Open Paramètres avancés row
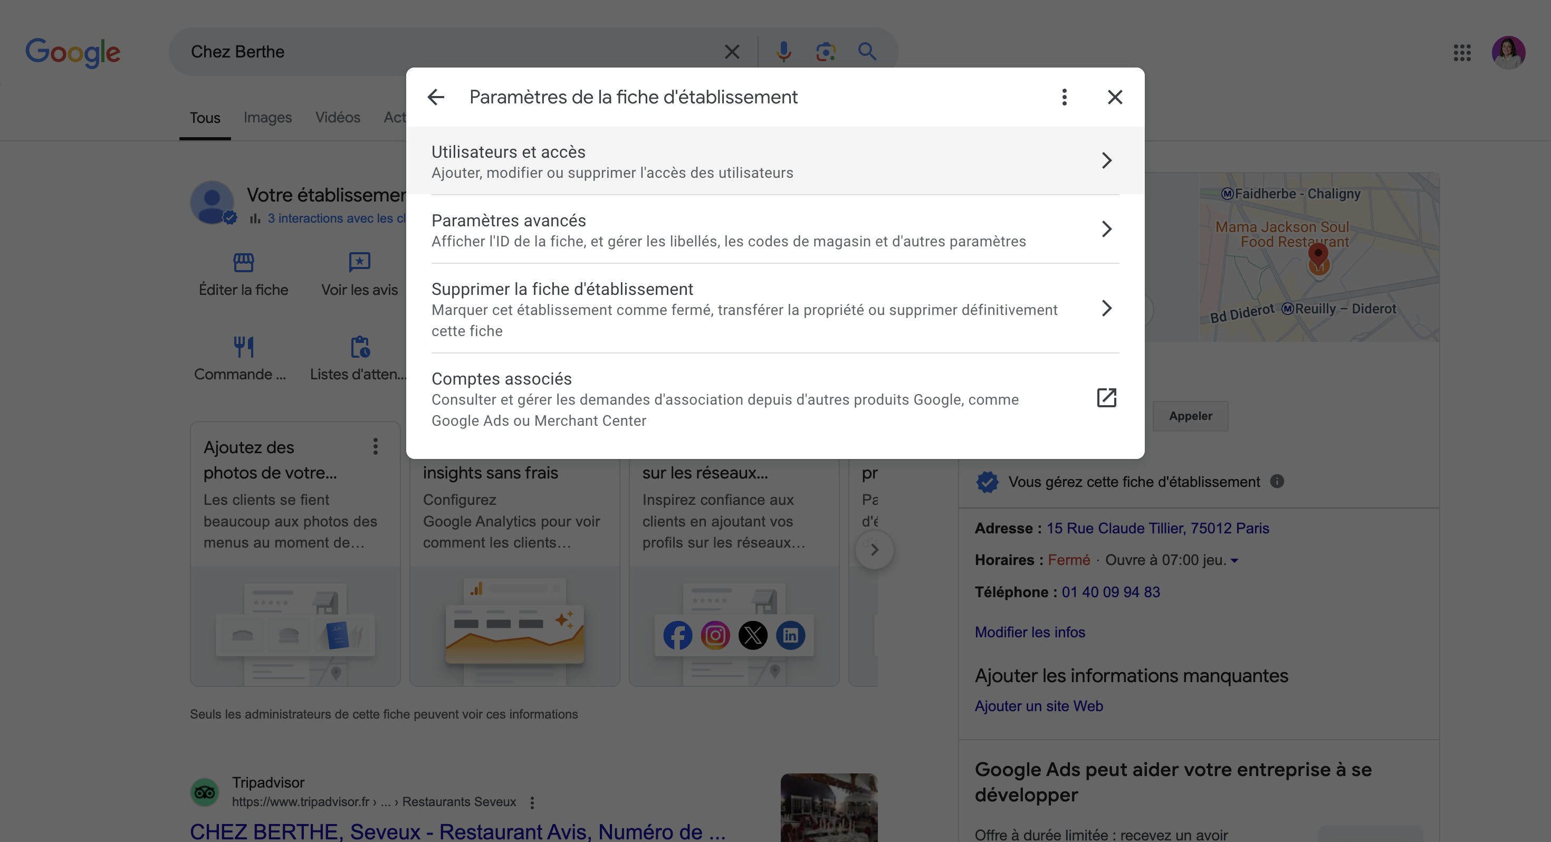 775,229
